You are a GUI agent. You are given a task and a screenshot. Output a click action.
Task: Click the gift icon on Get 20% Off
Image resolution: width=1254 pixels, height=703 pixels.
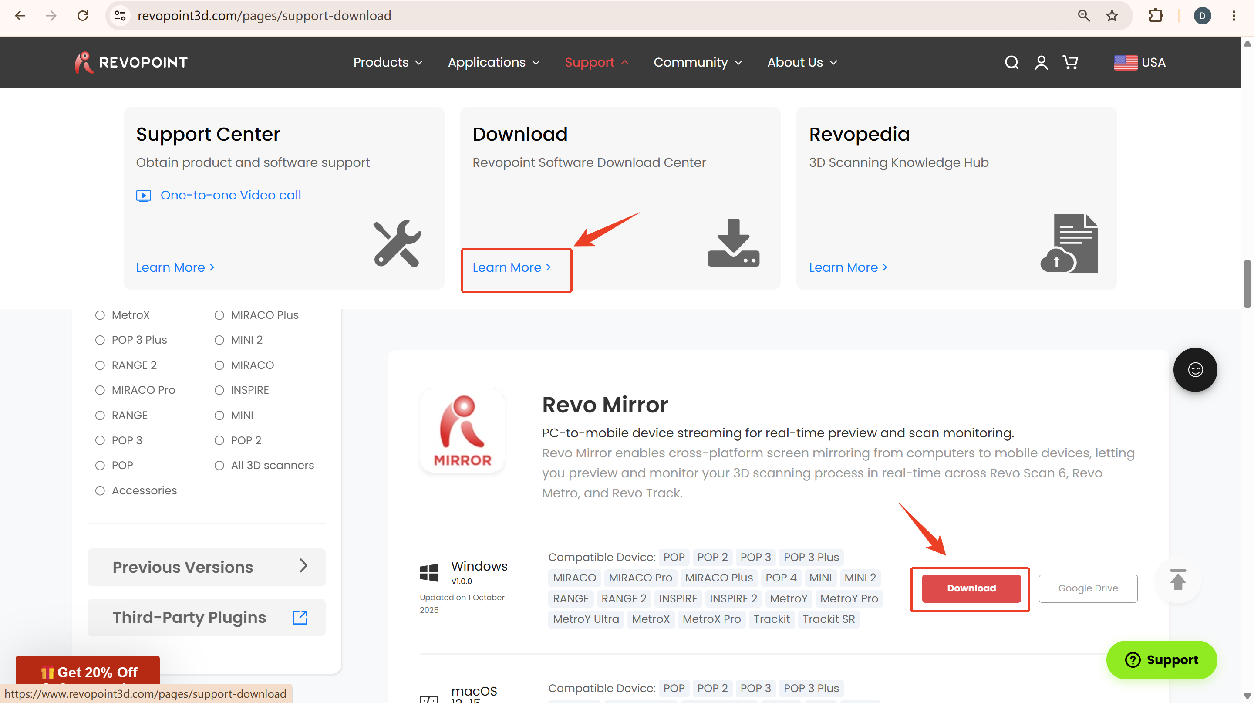coord(47,673)
